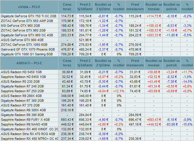The width and height of the screenshot is (194, 141).
Task: Click the AMD/ATI – PCI-E section header
Action: pos(29,63)
